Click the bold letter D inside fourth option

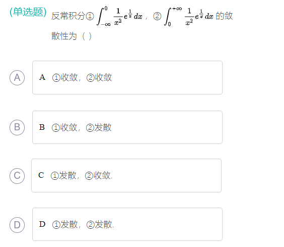[x=42, y=224]
